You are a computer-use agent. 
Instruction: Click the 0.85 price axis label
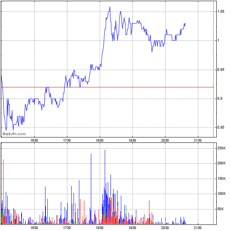tap(221, 127)
